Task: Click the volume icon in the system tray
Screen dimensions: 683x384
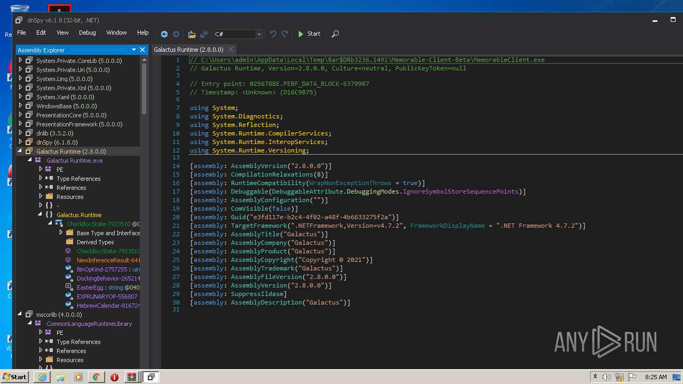Action: [x=607, y=377]
